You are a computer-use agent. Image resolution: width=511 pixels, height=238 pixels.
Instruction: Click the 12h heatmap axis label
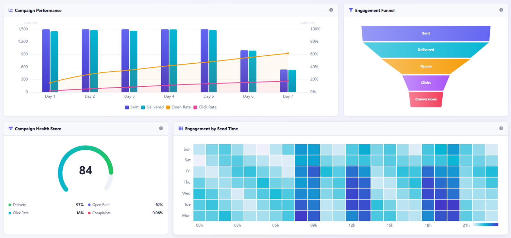click(x=352, y=226)
